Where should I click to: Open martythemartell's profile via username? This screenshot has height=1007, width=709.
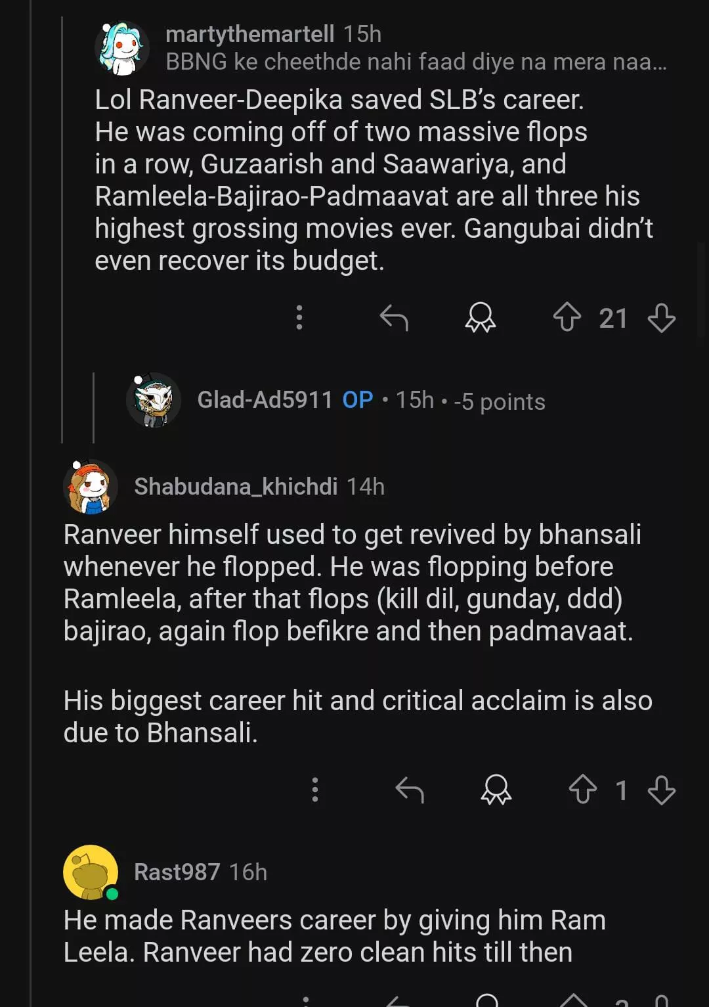[x=249, y=34]
